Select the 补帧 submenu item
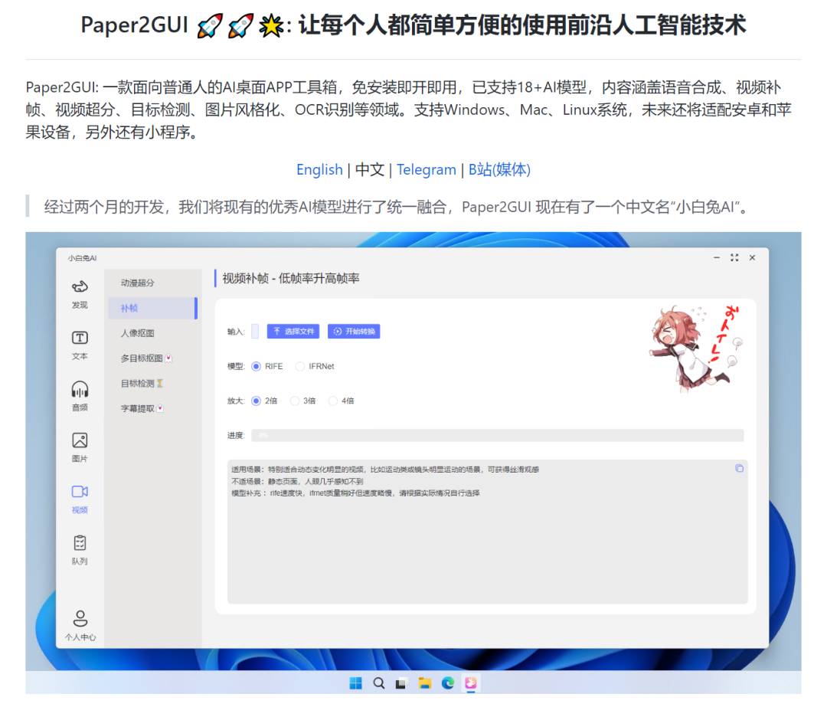 [153, 308]
